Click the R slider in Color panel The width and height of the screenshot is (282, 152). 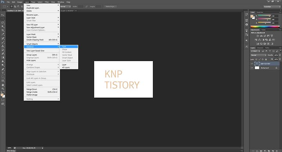[264, 16]
